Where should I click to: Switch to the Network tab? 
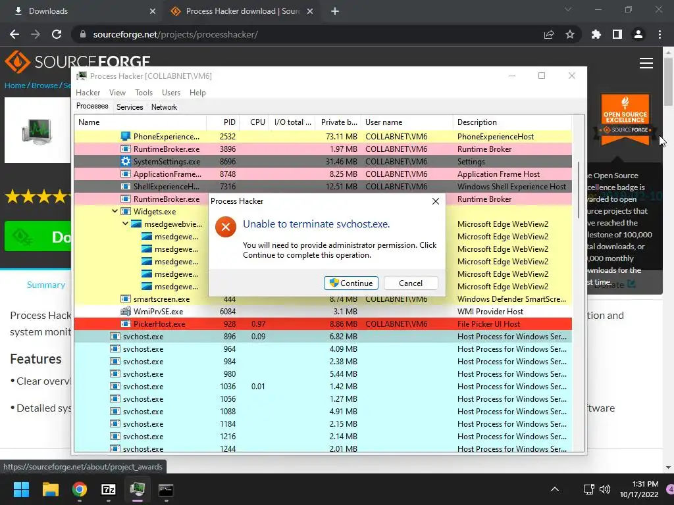pos(164,107)
